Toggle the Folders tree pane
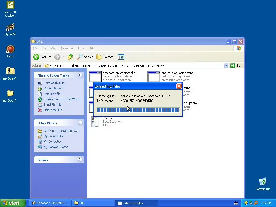This screenshot has height=207, width=276. 105,57
